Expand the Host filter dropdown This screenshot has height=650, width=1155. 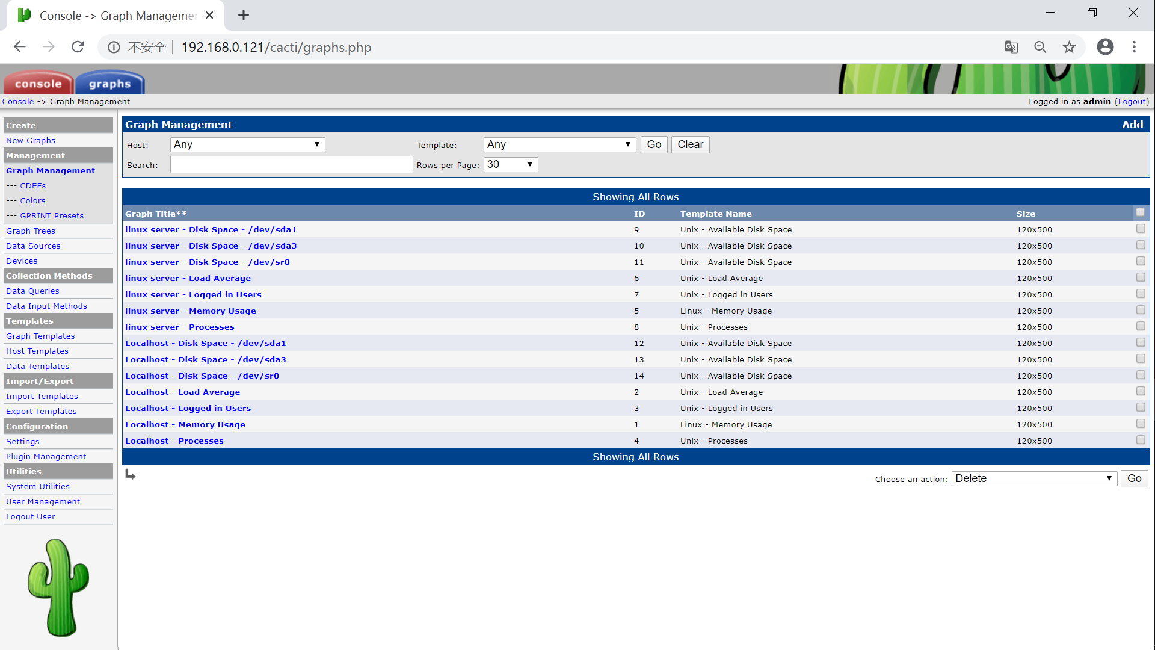(248, 144)
